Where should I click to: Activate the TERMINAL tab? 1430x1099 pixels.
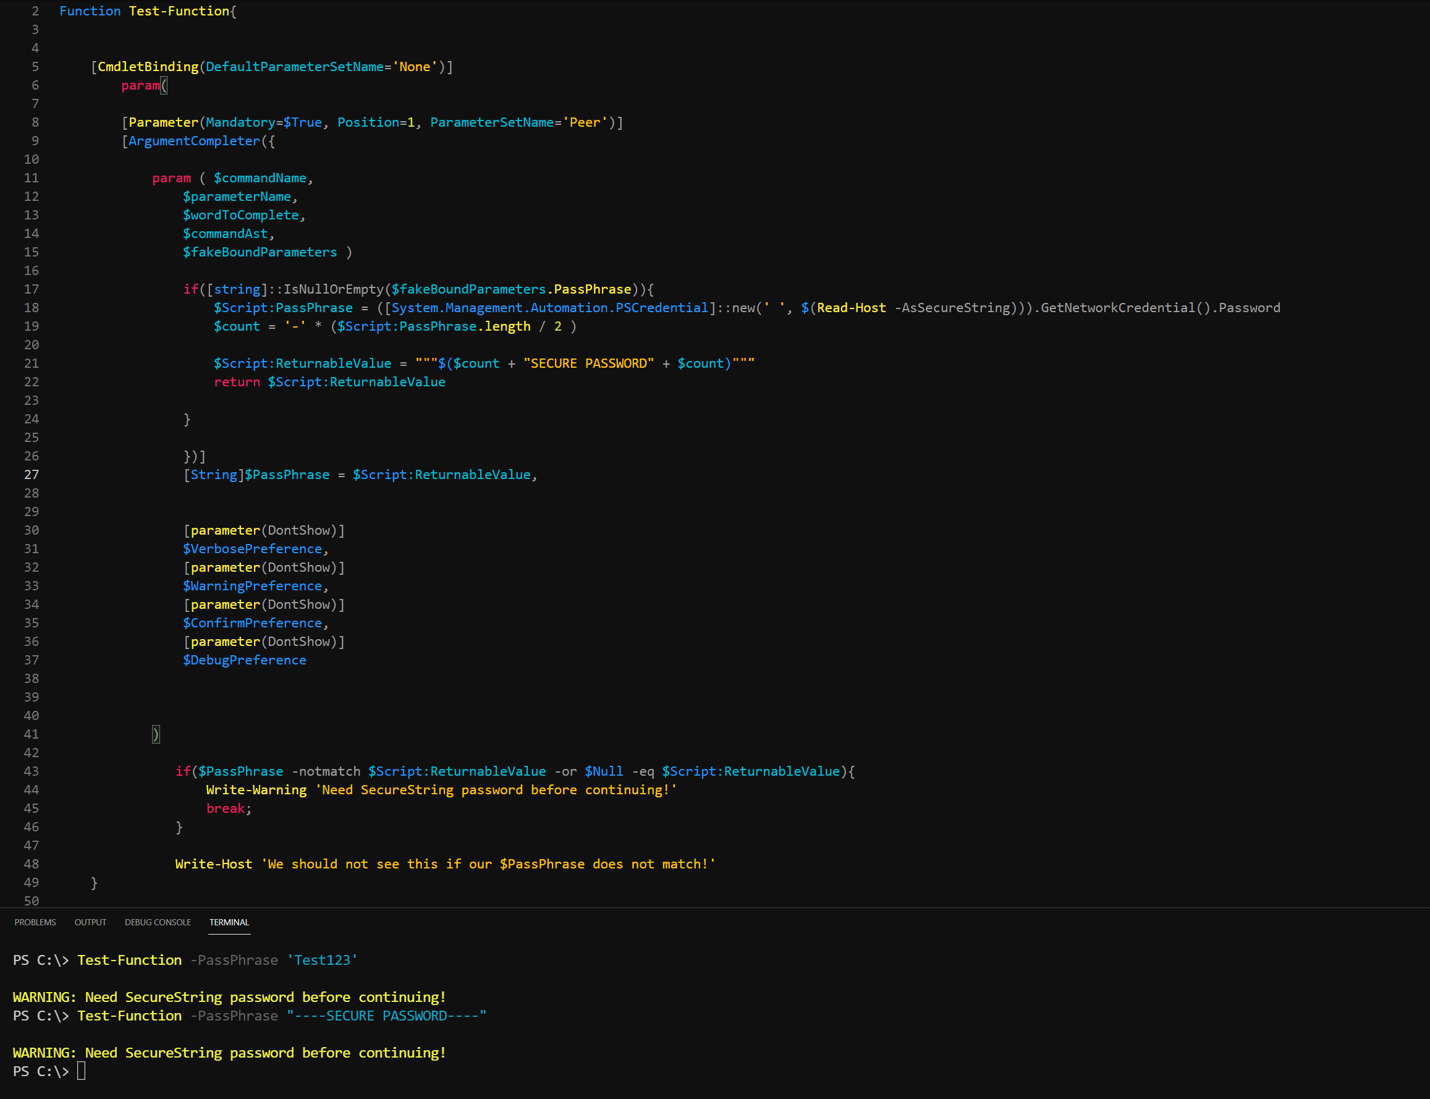[229, 922]
